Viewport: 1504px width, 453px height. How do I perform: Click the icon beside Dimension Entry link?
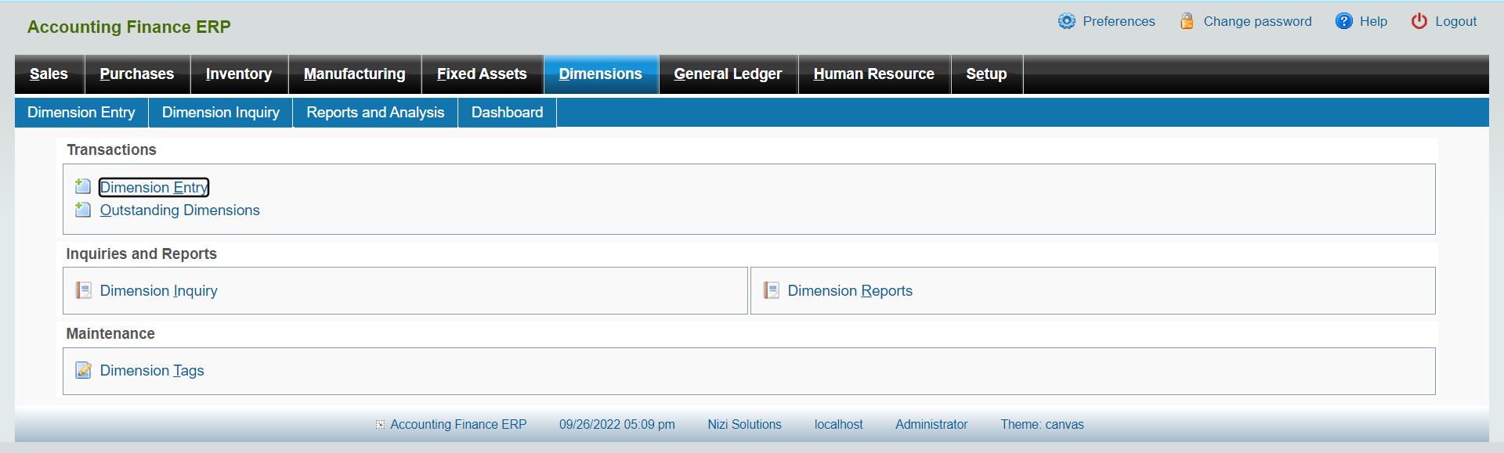click(83, 186)
